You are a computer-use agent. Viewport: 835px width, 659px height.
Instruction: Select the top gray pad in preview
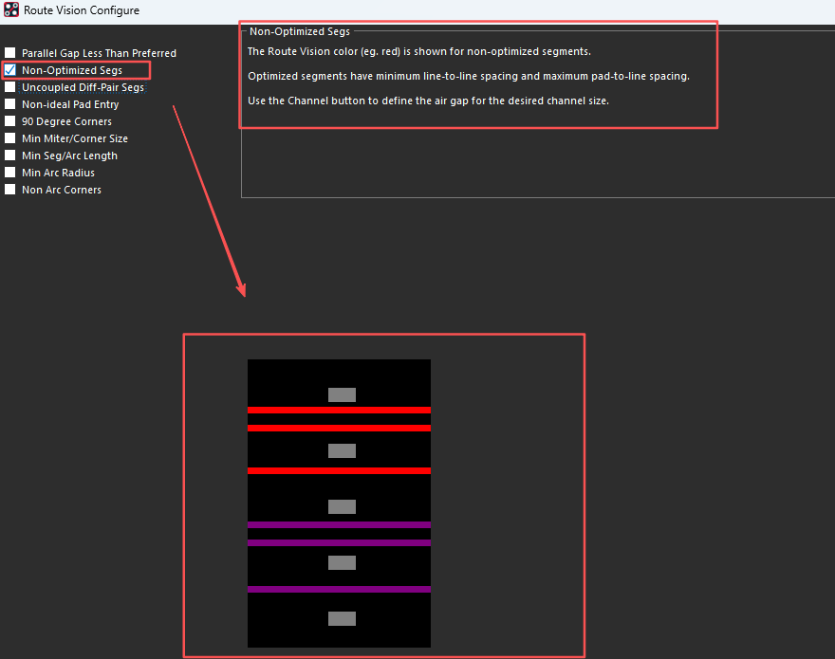(x=342, y=394)
